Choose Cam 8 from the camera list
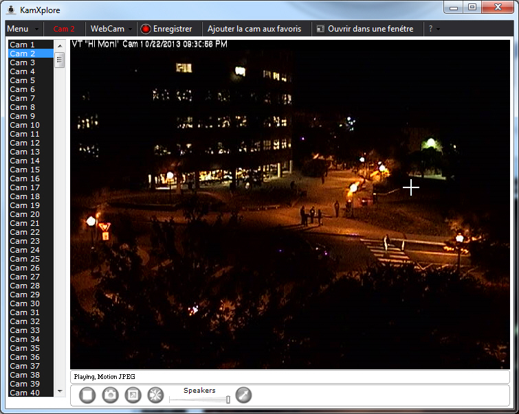 point(31,107)
